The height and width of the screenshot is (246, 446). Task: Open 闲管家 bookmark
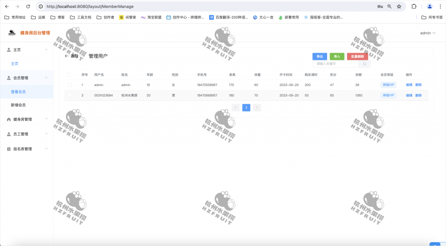point(128,17)
